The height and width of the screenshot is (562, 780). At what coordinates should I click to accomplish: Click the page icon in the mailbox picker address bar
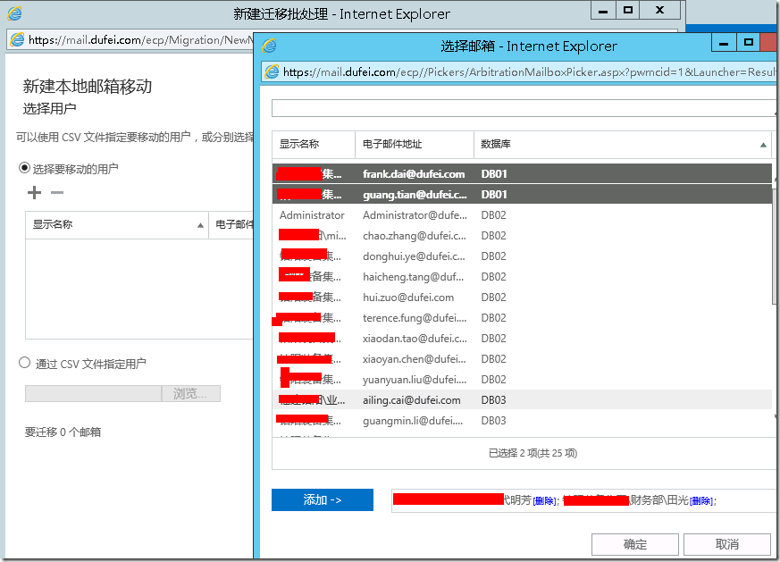[272, 71]
